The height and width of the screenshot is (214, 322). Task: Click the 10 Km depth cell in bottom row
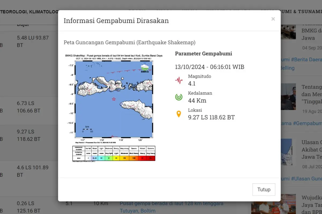101,204
